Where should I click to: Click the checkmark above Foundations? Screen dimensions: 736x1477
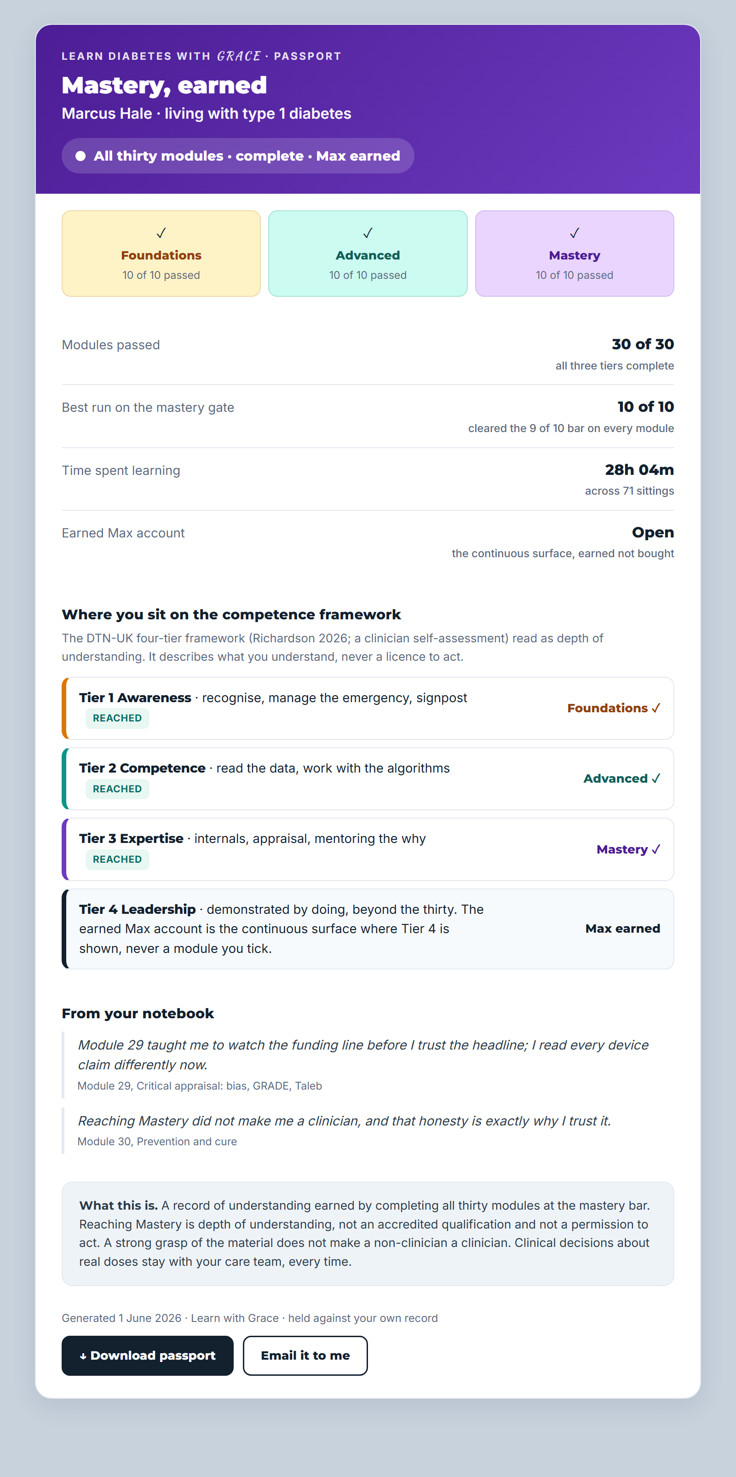click(x=161, y=233)
